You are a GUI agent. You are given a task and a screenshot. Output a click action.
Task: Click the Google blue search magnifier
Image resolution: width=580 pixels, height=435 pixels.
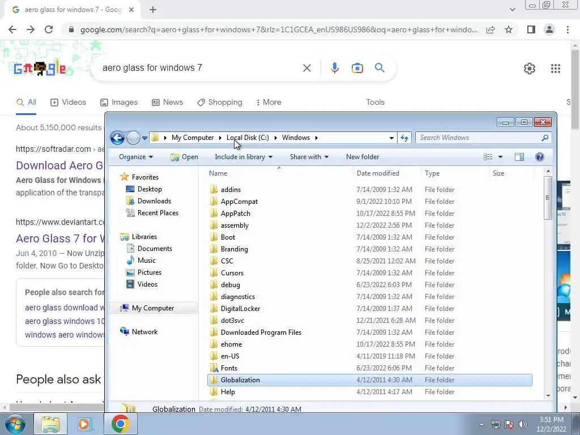[379, 68]
